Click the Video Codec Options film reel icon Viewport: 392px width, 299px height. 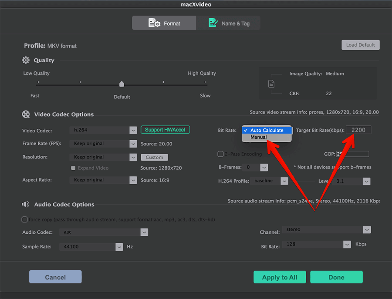(26, 114)
